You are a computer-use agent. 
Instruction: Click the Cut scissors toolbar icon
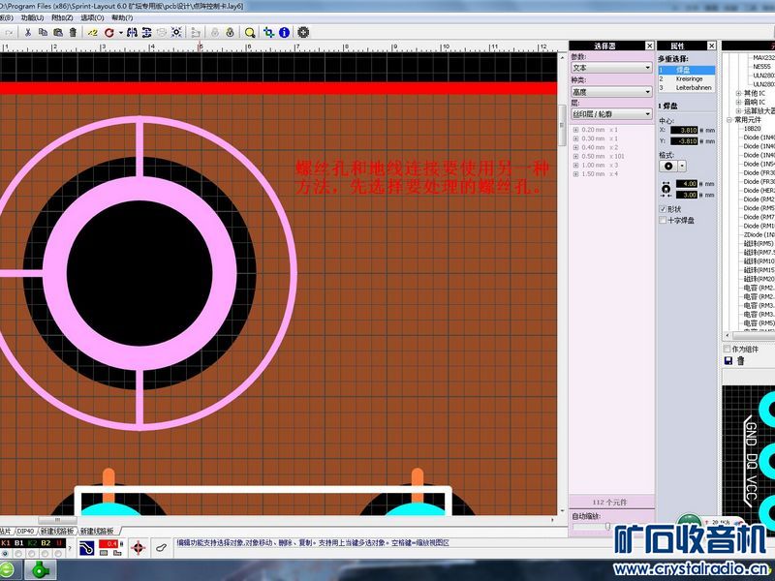click(29, 32)
